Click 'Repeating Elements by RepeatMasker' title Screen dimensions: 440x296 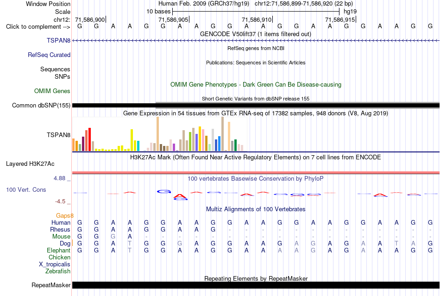click(256, 278)
